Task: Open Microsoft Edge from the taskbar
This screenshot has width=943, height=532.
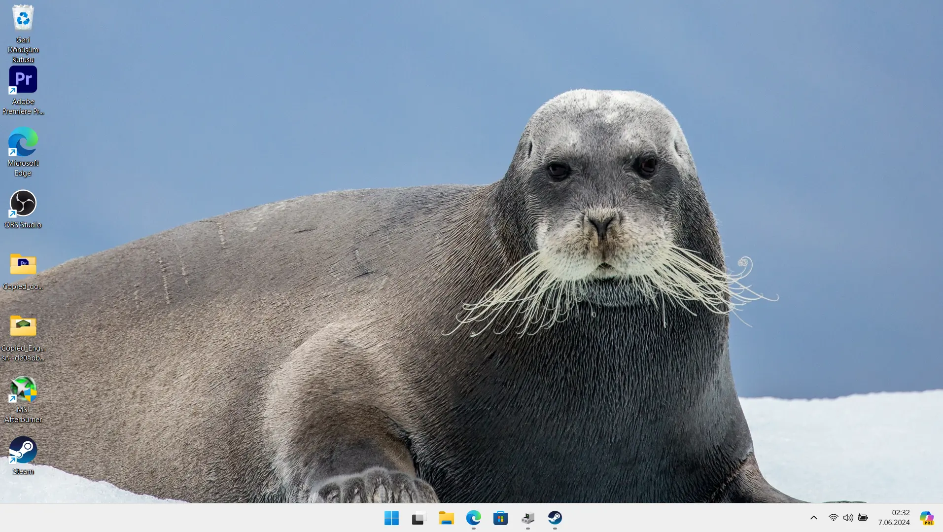Action: point(473,518)
